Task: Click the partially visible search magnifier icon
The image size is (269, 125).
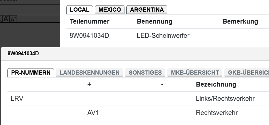Action: pos(1,19)
